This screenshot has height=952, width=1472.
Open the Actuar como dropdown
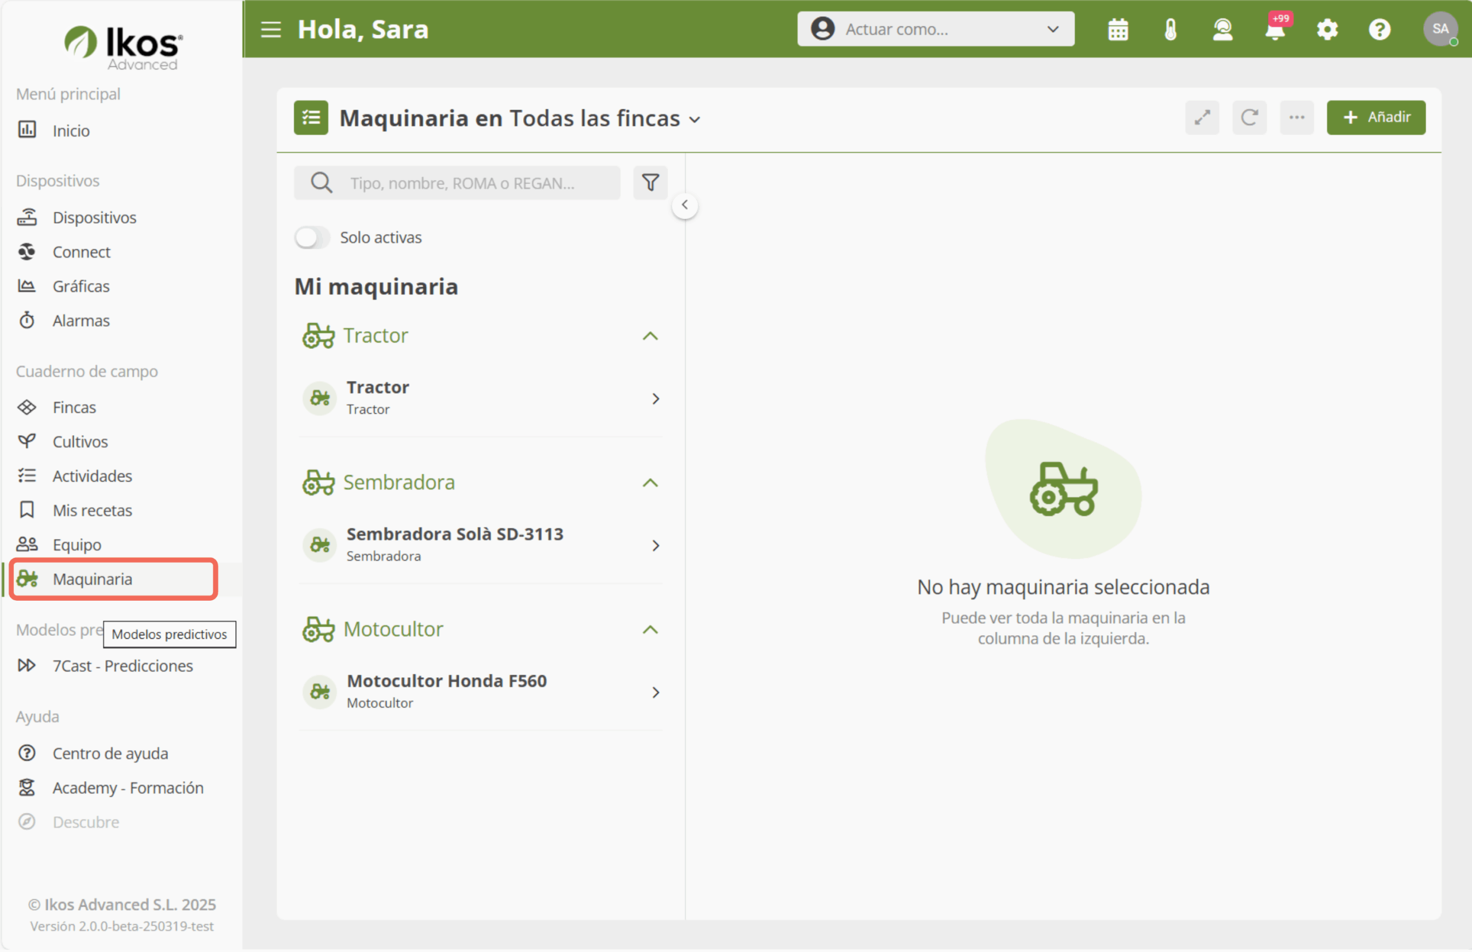tap(935, 29)
